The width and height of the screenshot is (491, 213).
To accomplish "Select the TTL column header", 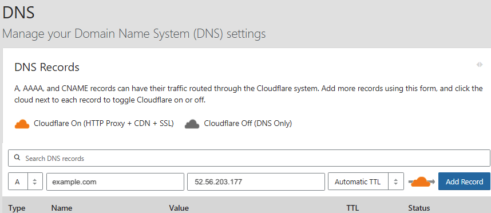I will (x=353, y=208).
